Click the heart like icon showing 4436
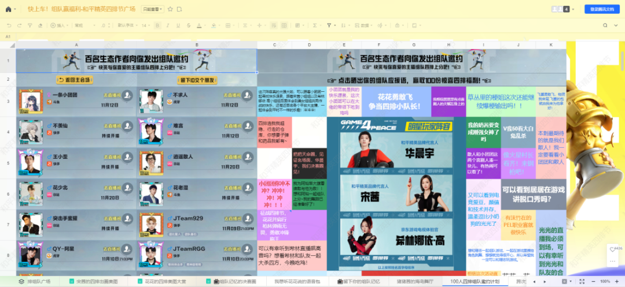The image size is (625, 287). point(613,249)
